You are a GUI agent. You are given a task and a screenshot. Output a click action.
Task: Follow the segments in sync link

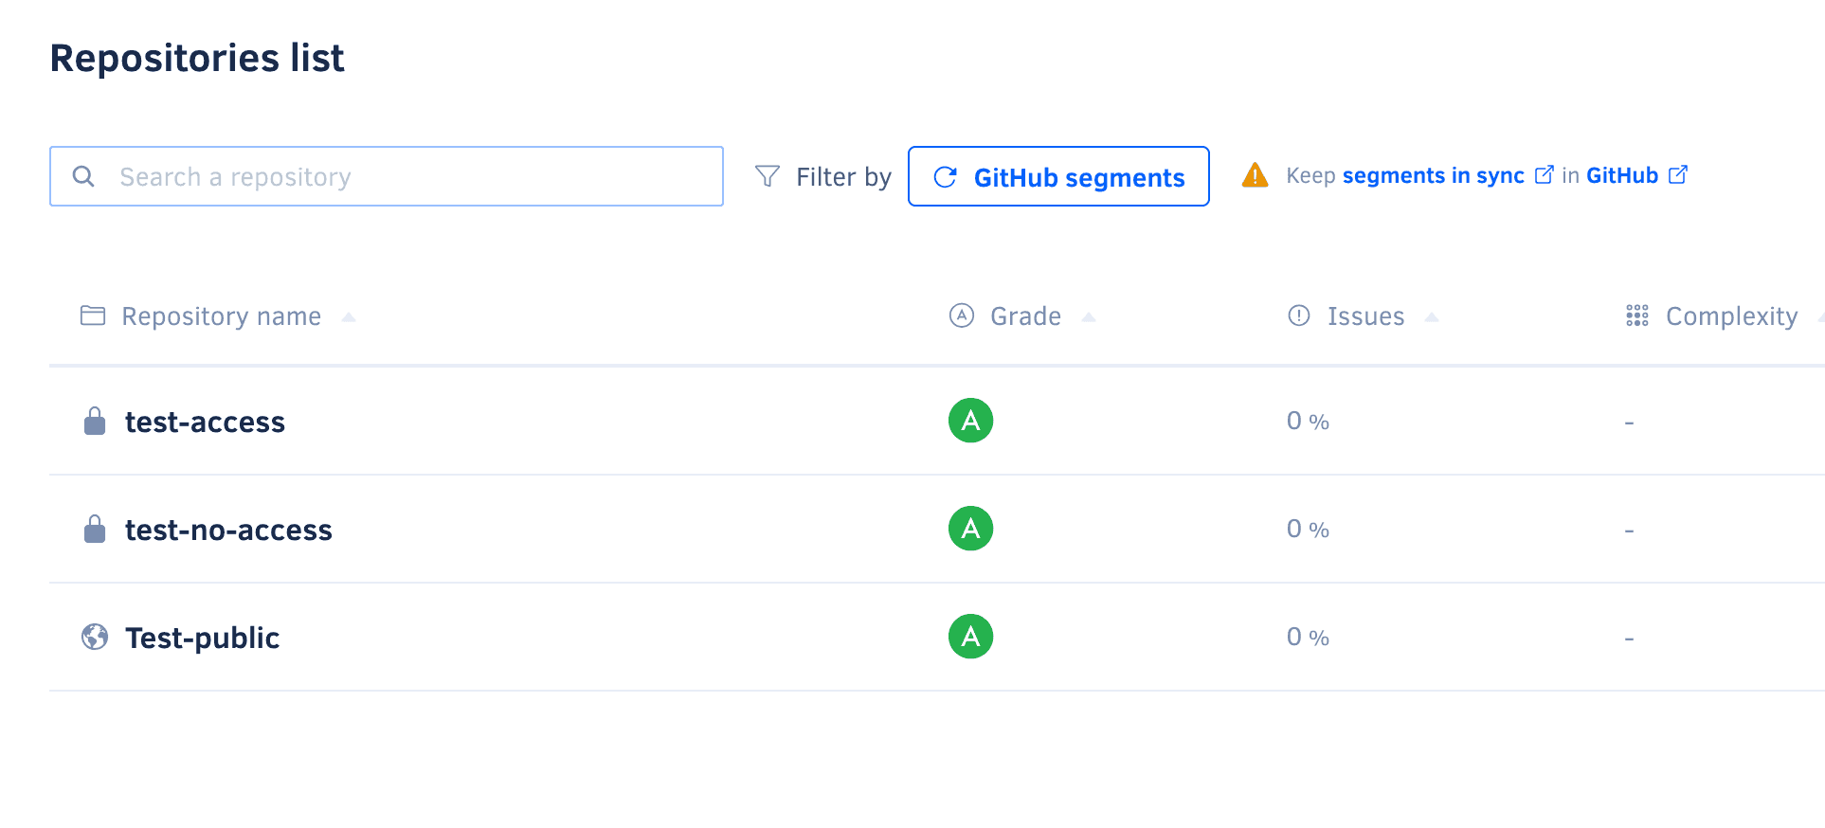point(1434,175)
